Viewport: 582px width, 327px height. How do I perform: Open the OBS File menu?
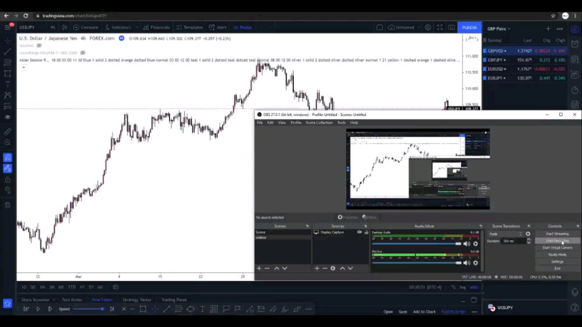(260, 123)
